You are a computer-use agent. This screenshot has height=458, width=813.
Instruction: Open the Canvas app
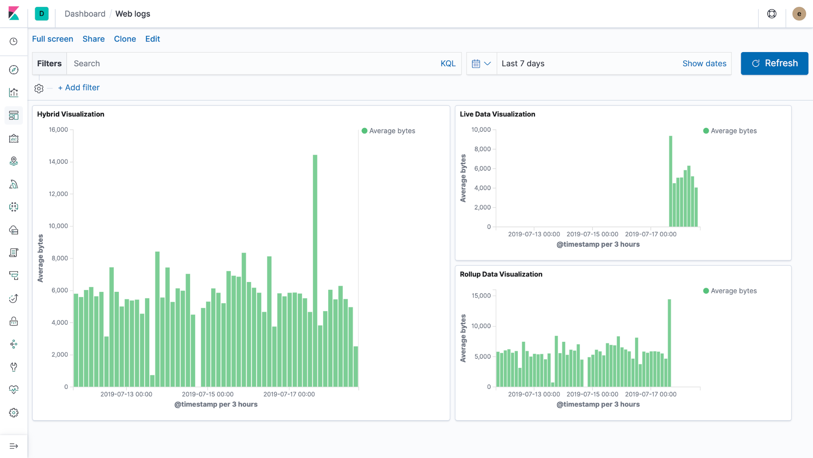coord(13,138)
